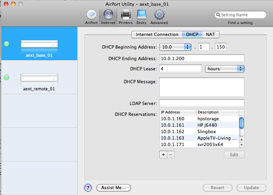
Task: Click the 10.0.1.160 IP address cell
Action: pyautogui.click(x=172, y=119)
